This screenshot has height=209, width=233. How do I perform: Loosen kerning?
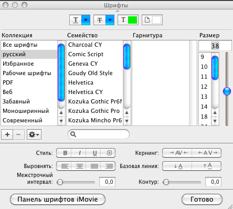coord(207,153)
